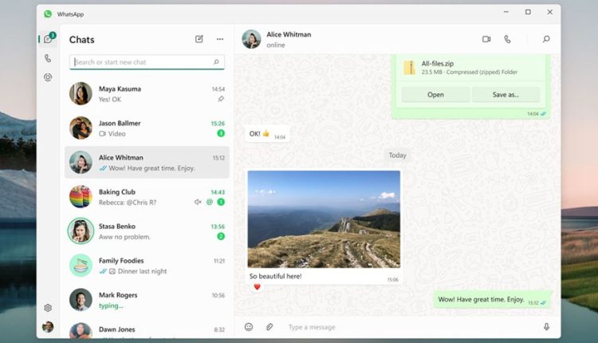Open the Status tab in sidebar
This screenshot has width=598, height=343.
coord(48,77)
